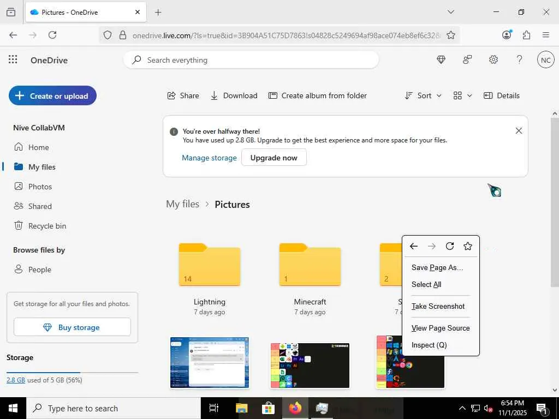
Task: Choose View Page Source in context menu
Action: (441, 328)
